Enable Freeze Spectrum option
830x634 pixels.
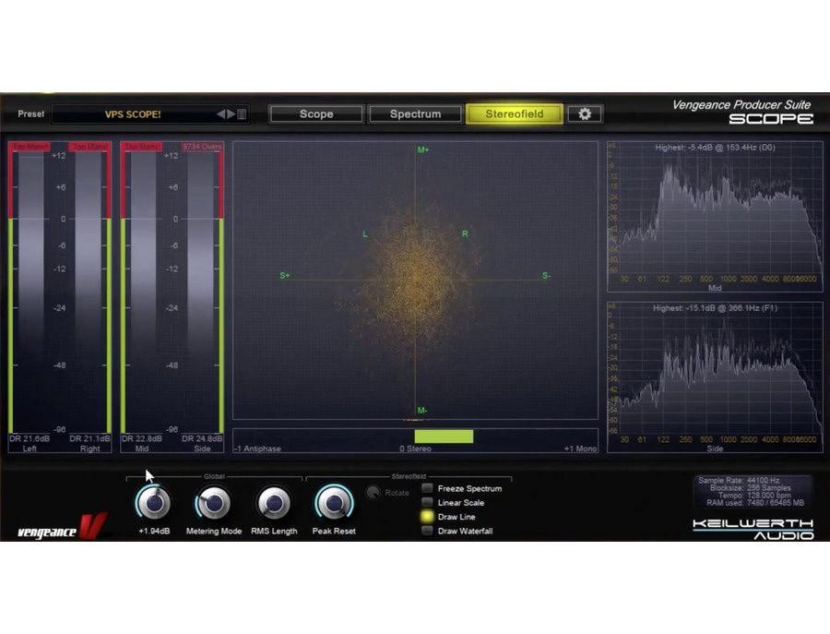pyautogui.click(x=428, y=488)
